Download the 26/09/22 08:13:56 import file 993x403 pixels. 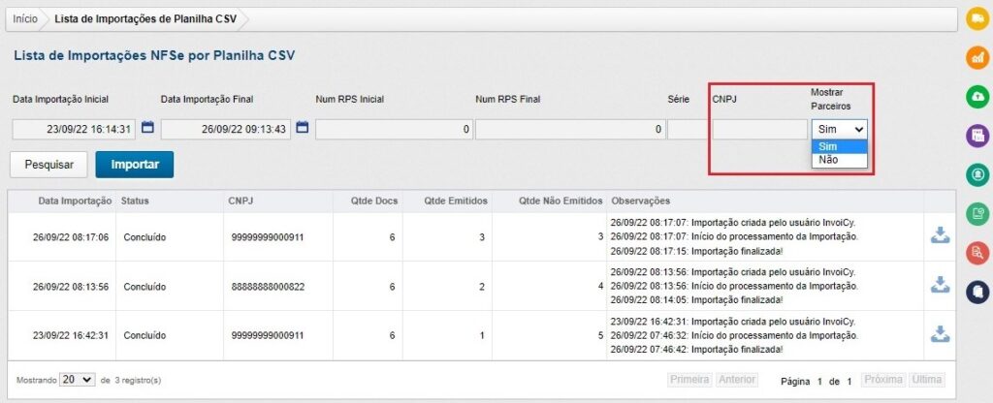coord(940,285)
